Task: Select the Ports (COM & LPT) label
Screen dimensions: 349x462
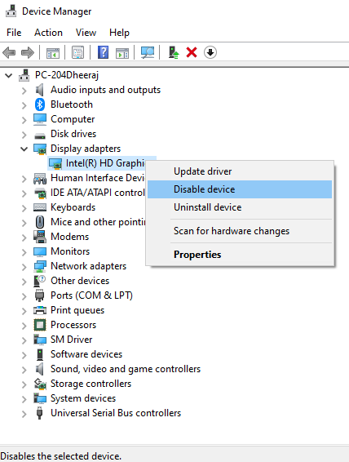Action: pos(91,295)
